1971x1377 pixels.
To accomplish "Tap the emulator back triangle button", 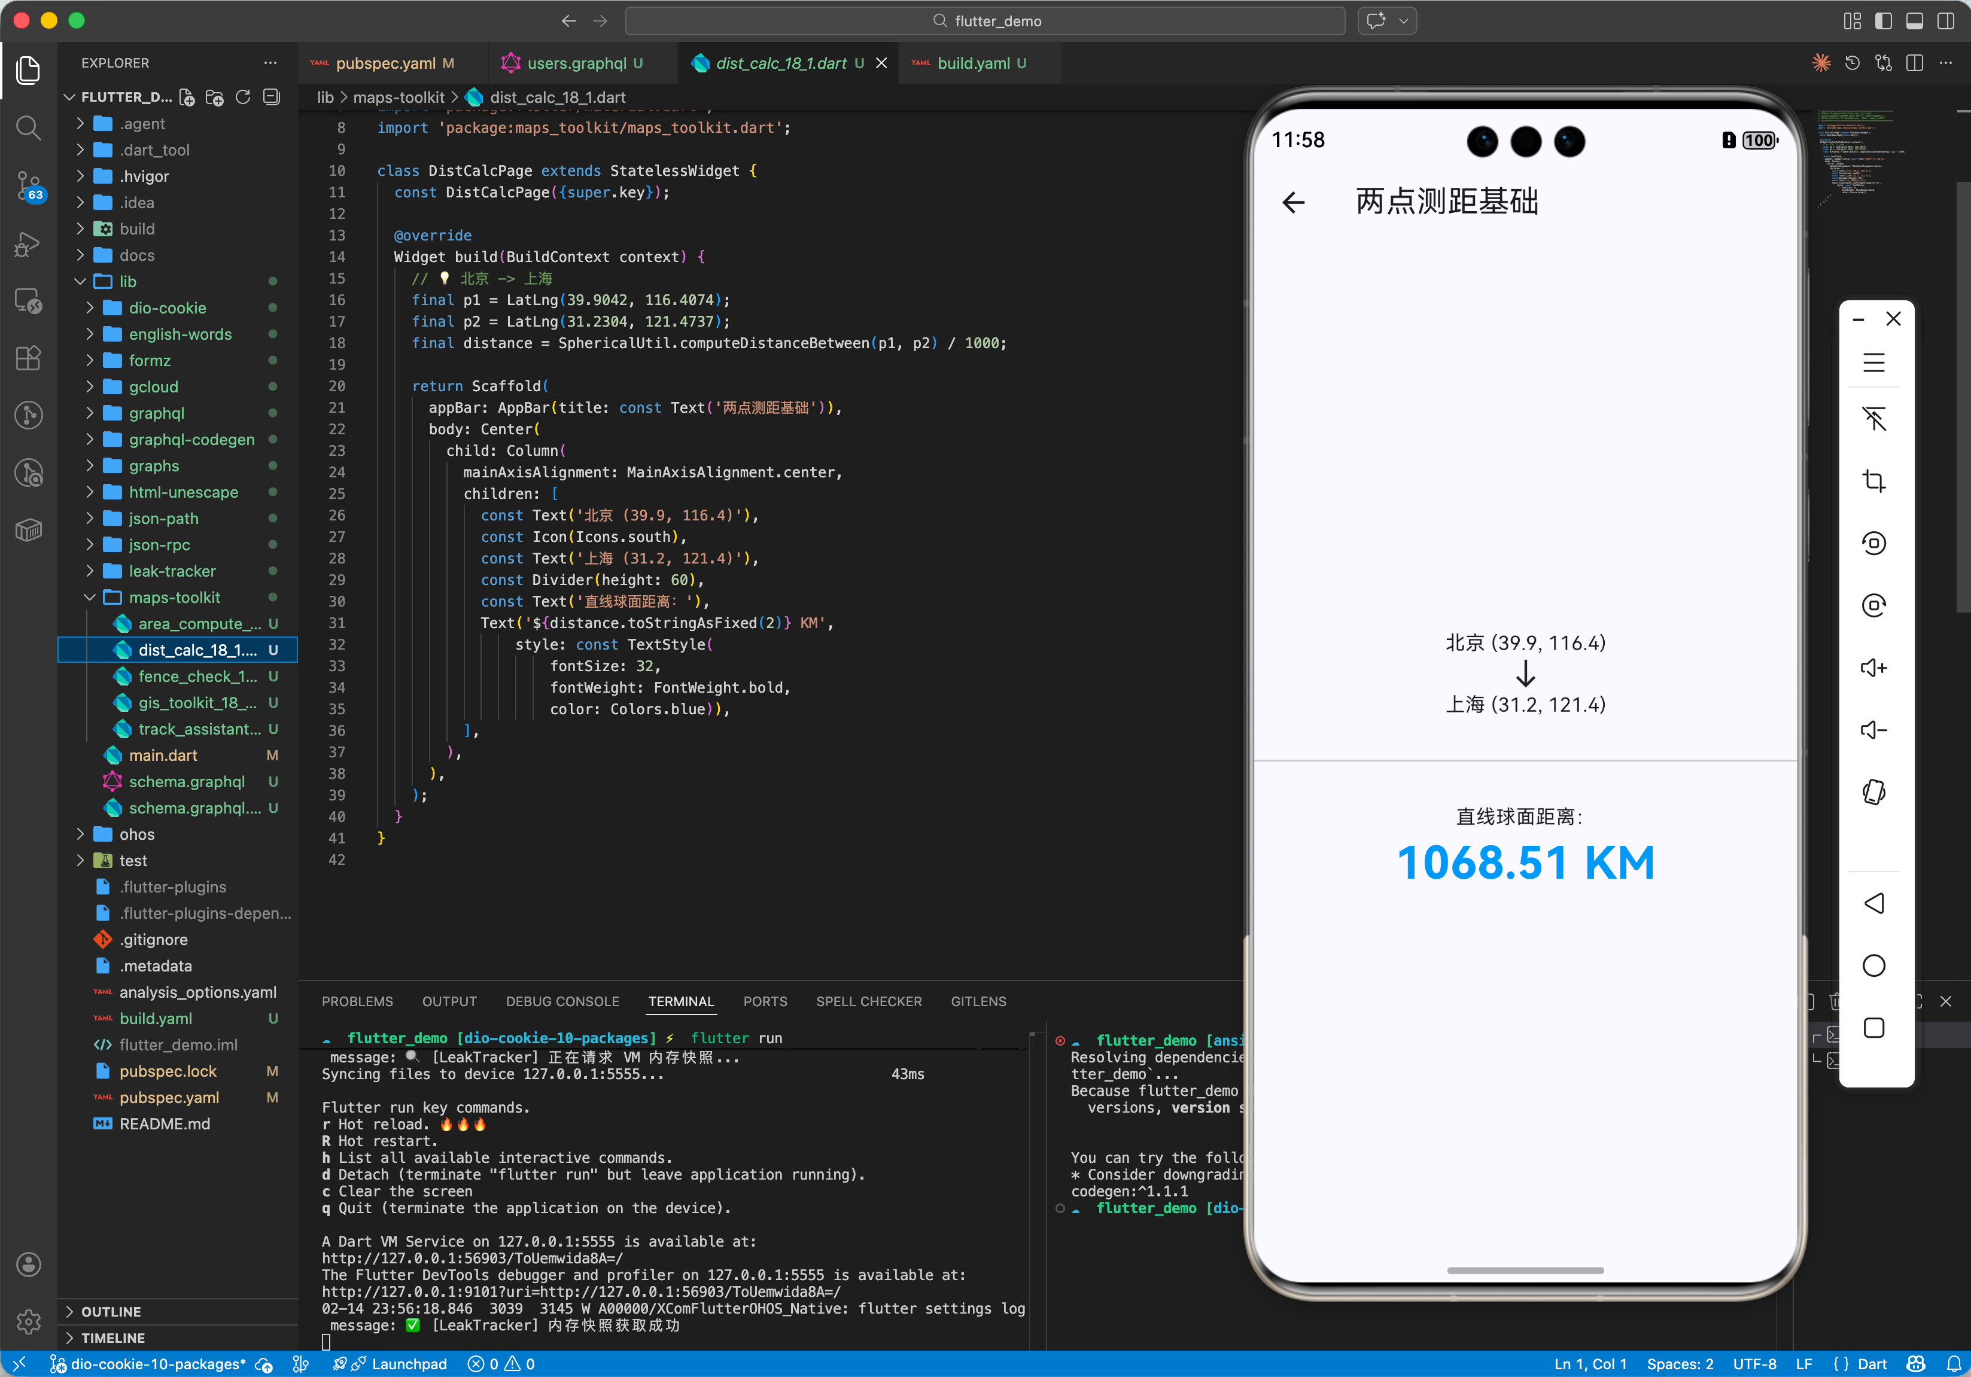I will (1873, 903).
